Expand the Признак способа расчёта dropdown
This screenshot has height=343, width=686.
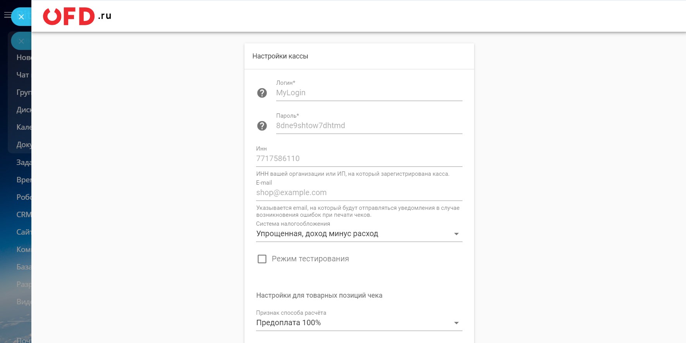coord(359,323)
